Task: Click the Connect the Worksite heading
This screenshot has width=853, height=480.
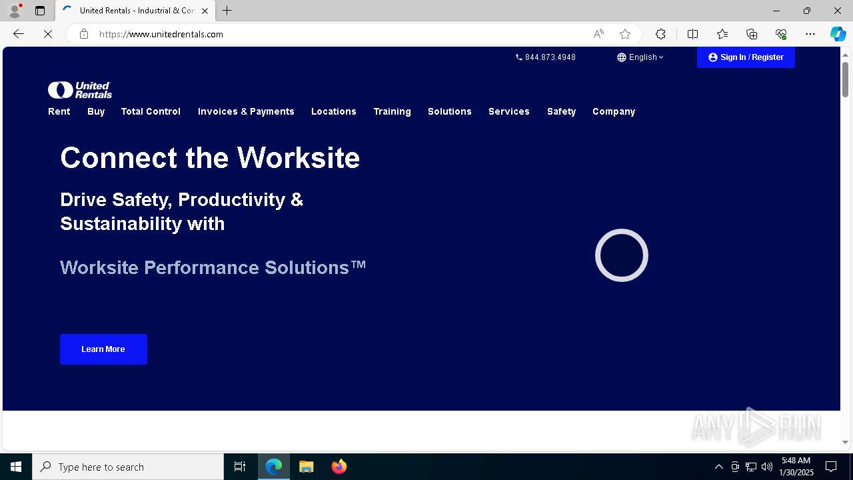Action: coord(210,158)
